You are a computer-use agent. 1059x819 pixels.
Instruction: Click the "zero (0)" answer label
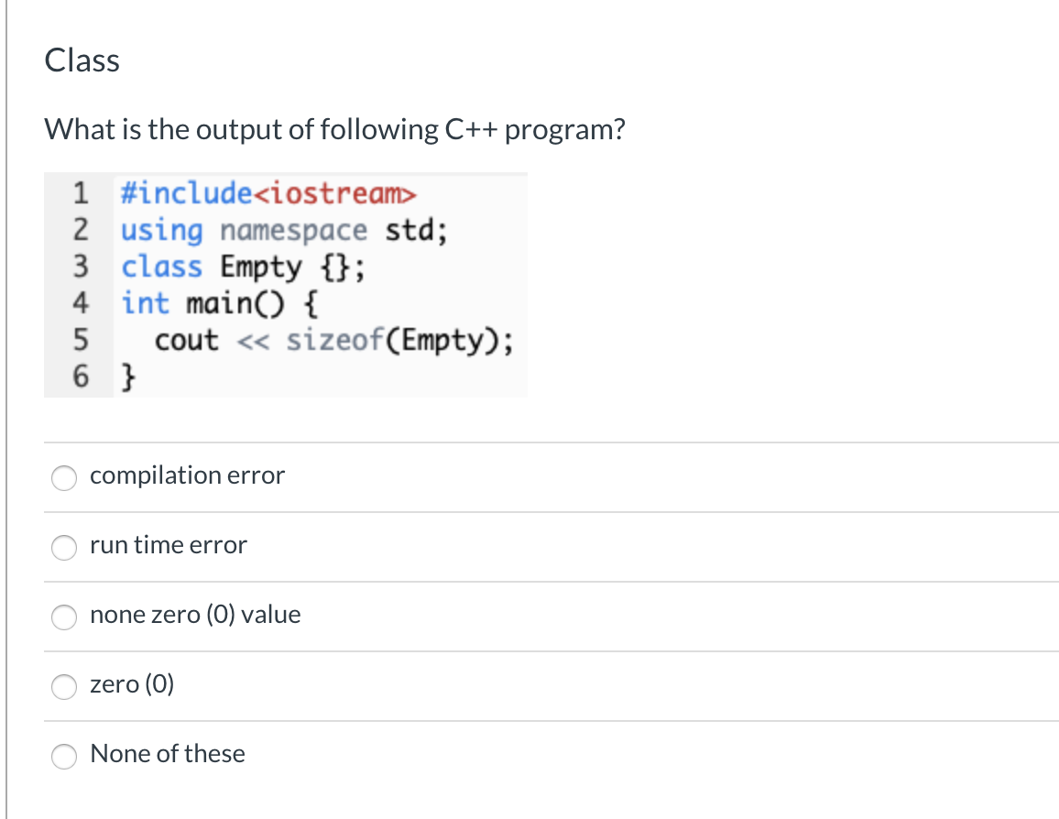click(132, 684)
